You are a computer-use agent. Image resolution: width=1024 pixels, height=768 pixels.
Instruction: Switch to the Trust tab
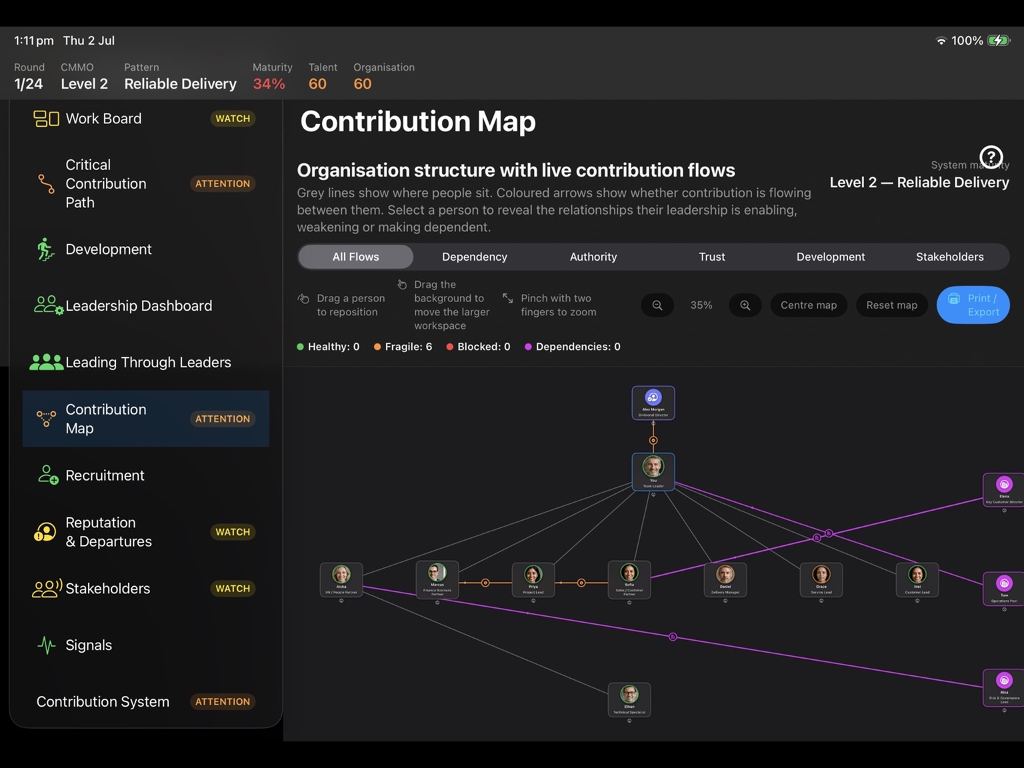point(712,257)
